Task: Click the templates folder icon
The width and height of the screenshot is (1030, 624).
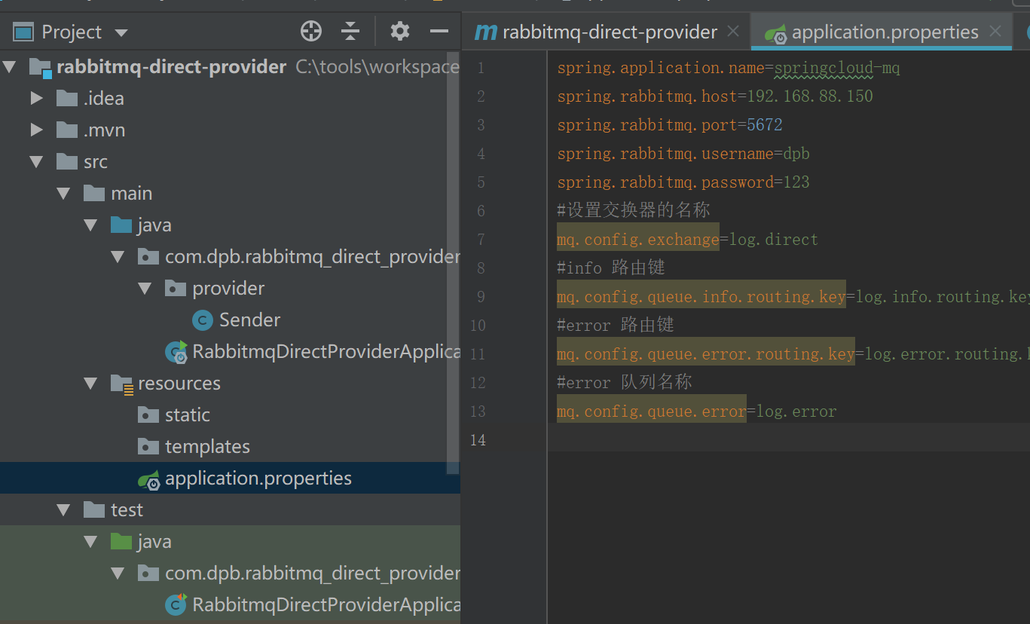Action: [148, 446]
